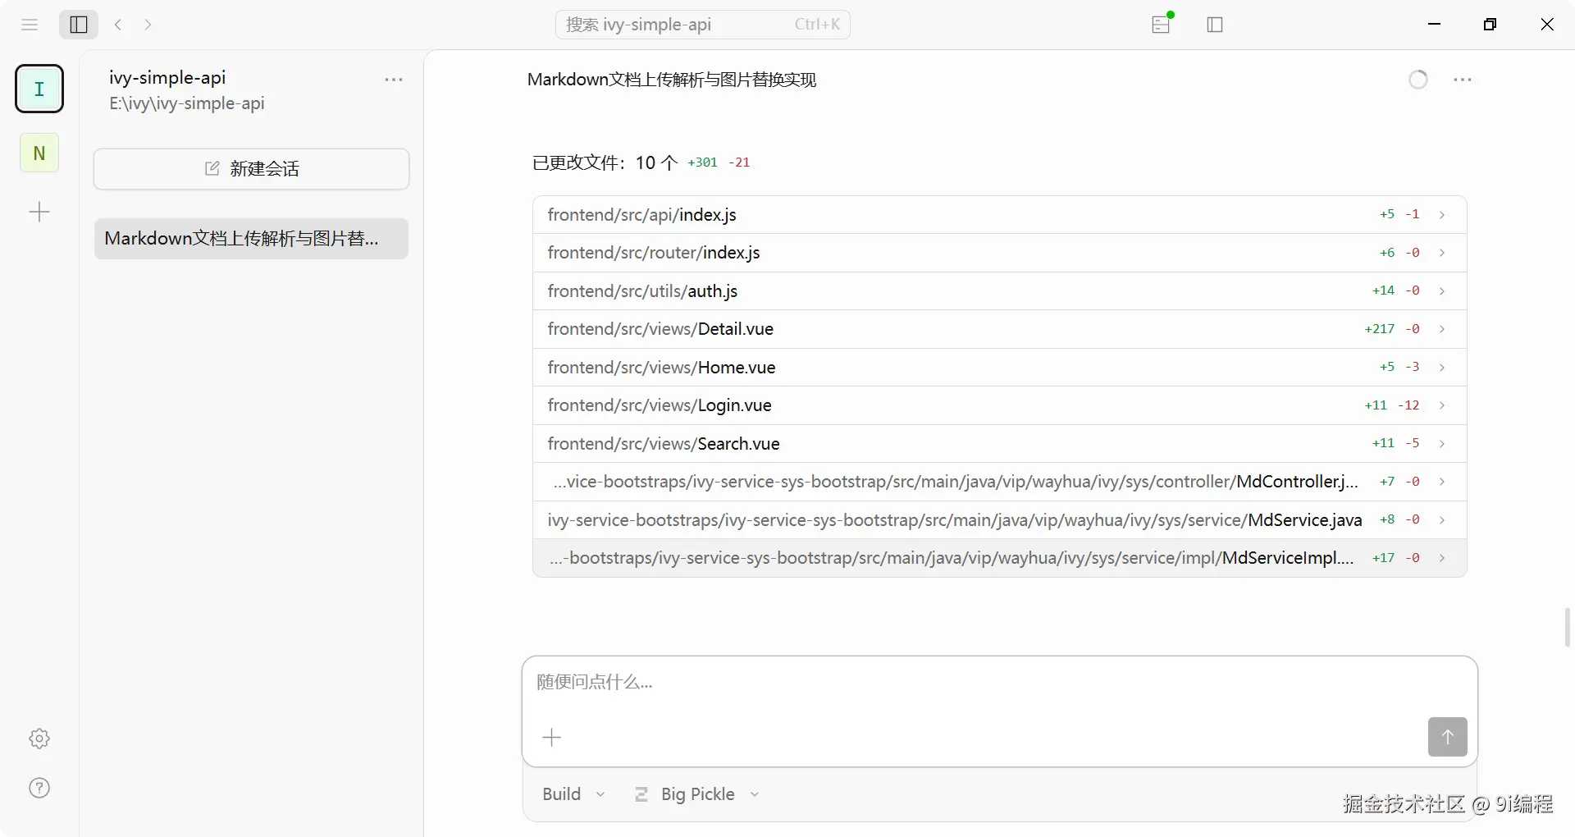The width and height of the screenshot is (1575, 837).
Task: Click the loading spinner beside the session title
Action: 1418,80
